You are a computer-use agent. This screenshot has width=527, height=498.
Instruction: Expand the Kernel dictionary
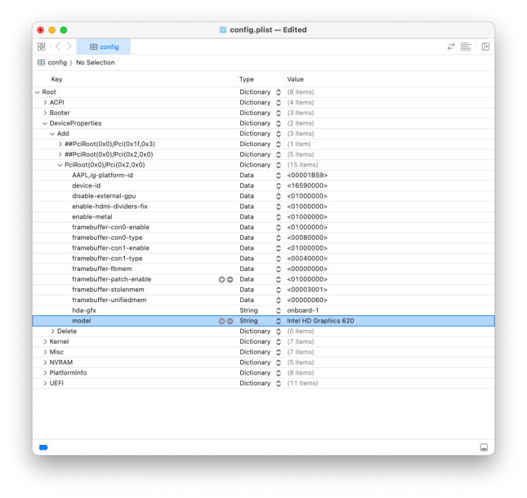coord(45,342)
